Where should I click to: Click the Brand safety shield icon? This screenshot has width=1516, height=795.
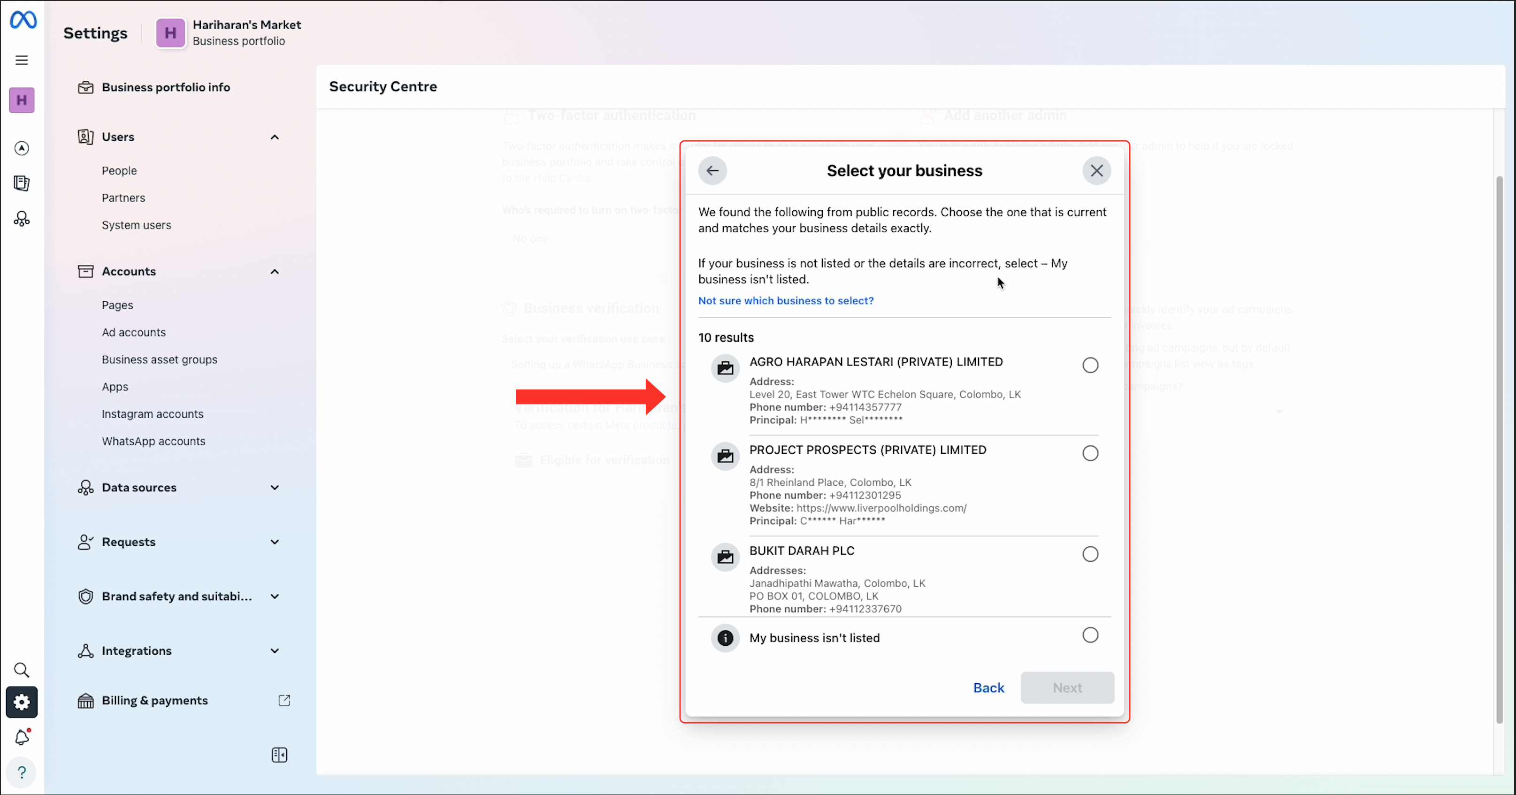86,596
